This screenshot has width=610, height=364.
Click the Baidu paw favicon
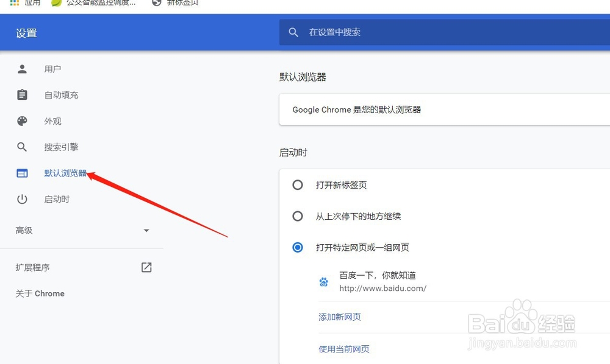[324, 282]
